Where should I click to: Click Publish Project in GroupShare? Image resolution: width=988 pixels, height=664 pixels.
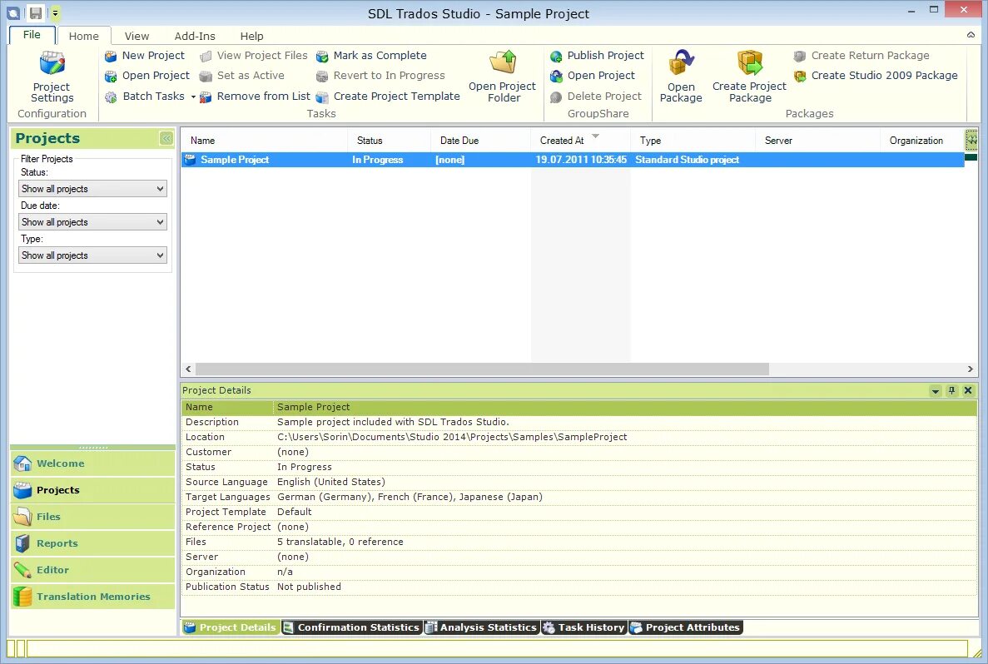(597, 56)
